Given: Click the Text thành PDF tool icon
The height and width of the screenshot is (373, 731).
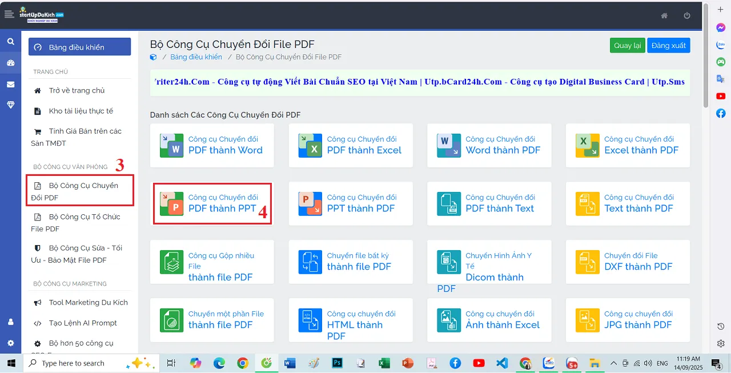Looking at the screenshot, I should (588, 204).
